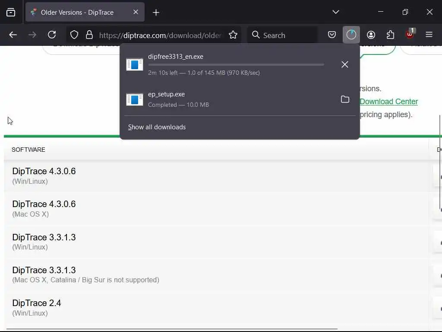Viewport: 442px width, 332px height.
Task: Open Firefox account menu
Action: click(x=371, y=35)
